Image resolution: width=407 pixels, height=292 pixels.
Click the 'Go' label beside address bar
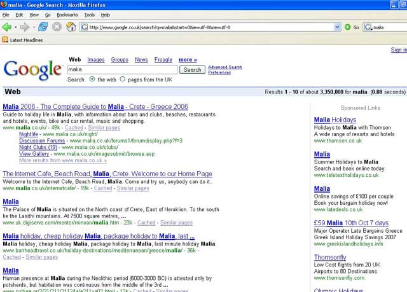(x=356, y=27)
